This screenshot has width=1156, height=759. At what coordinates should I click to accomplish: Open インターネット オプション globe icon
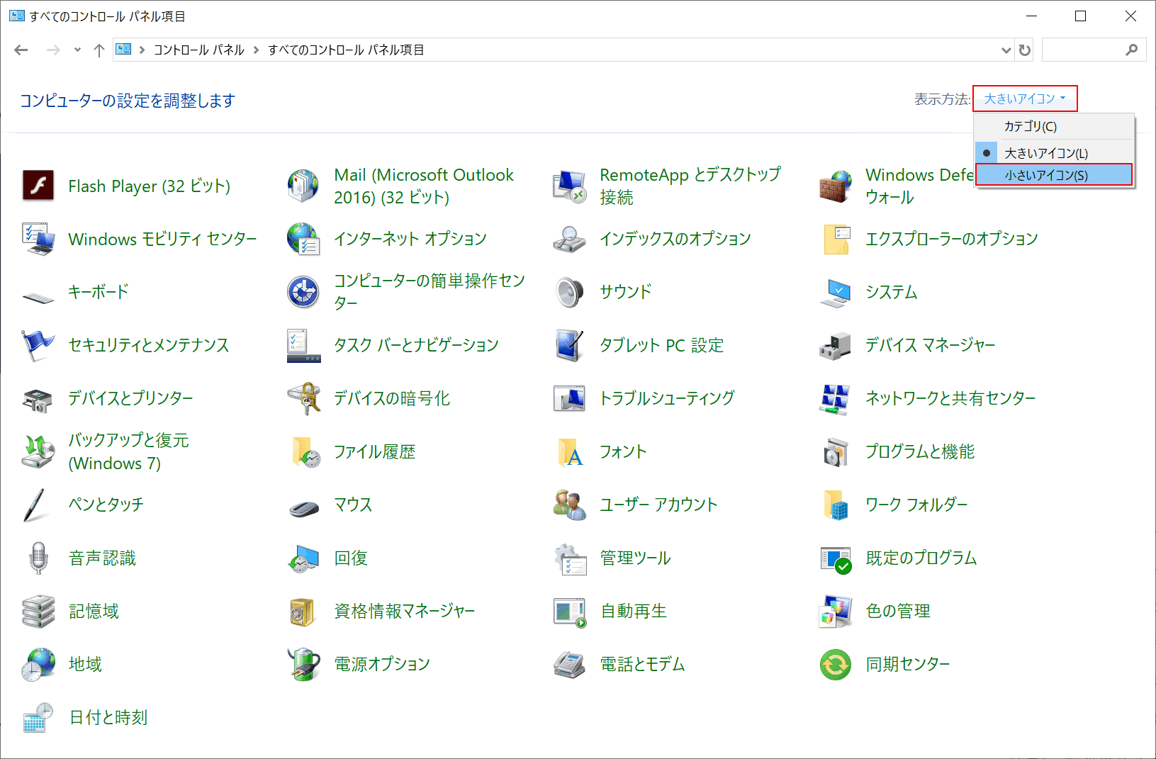pyautogui.click(x=303, y=239)
